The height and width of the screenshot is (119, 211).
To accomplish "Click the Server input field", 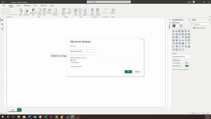I will pyautogui.click(x=83, y=48).
